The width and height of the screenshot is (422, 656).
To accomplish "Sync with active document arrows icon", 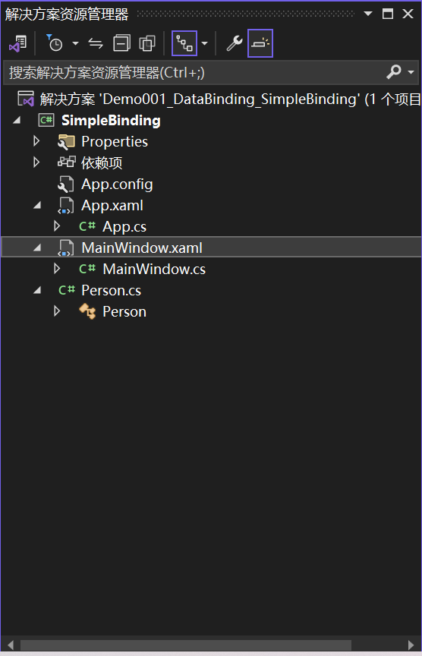I will pos(96,43).
